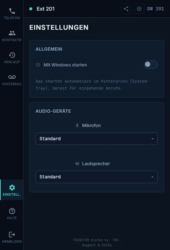The height and width of the screenshot is (250, 170).
Task: Click the circled plus icon in header
Action: [x=139, y=9]
